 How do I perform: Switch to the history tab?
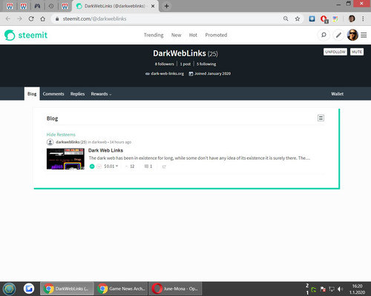click(x=51, y=6)
